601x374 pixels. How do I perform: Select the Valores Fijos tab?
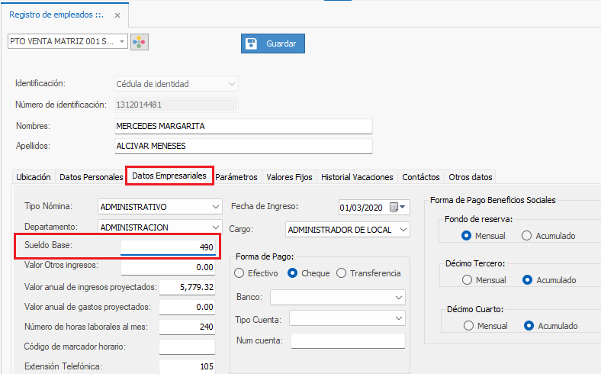click(289, 177)
